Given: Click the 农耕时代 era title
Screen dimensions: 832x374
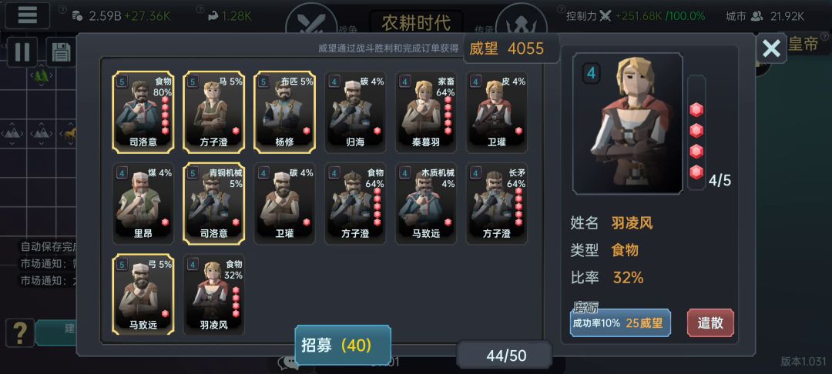Looking at the screenshot, I should tap(416, 22).
